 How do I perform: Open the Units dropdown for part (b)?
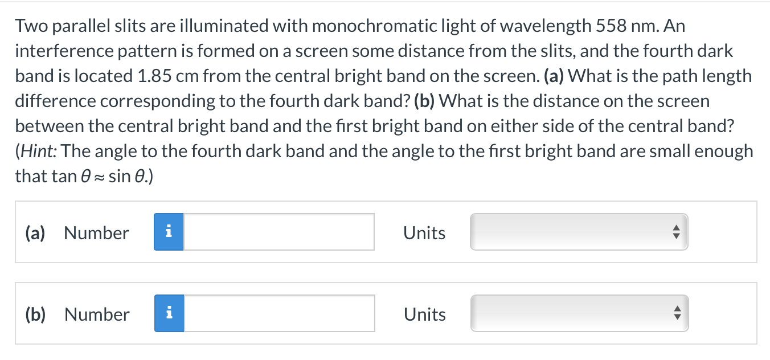[579, 313]
